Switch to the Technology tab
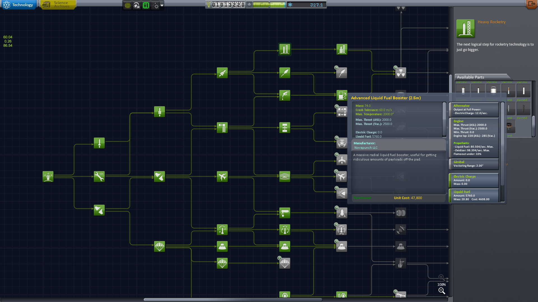Image resolution: width=538 pixels, height=302 pixels. coord(19,5)
